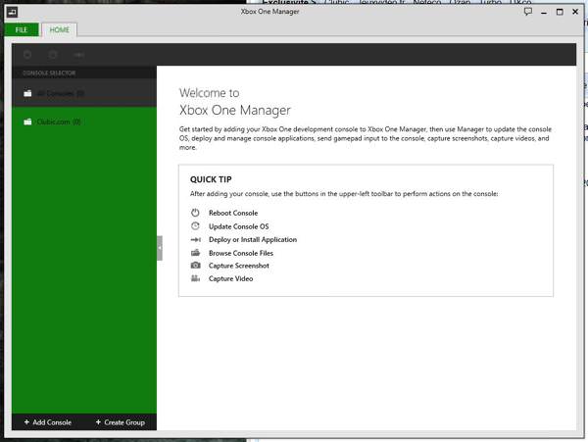Minimize the Xbox One Manager window
This screenshot has width=588, height=442.
(544, 12)
